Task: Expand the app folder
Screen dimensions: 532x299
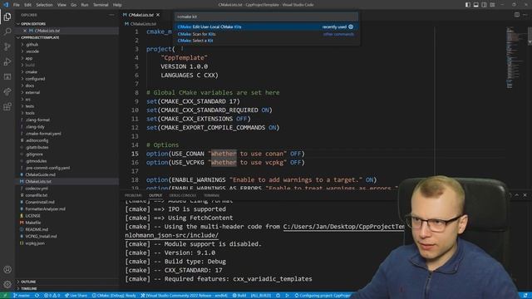Action: pyautogui.click(x=67, y=58)
